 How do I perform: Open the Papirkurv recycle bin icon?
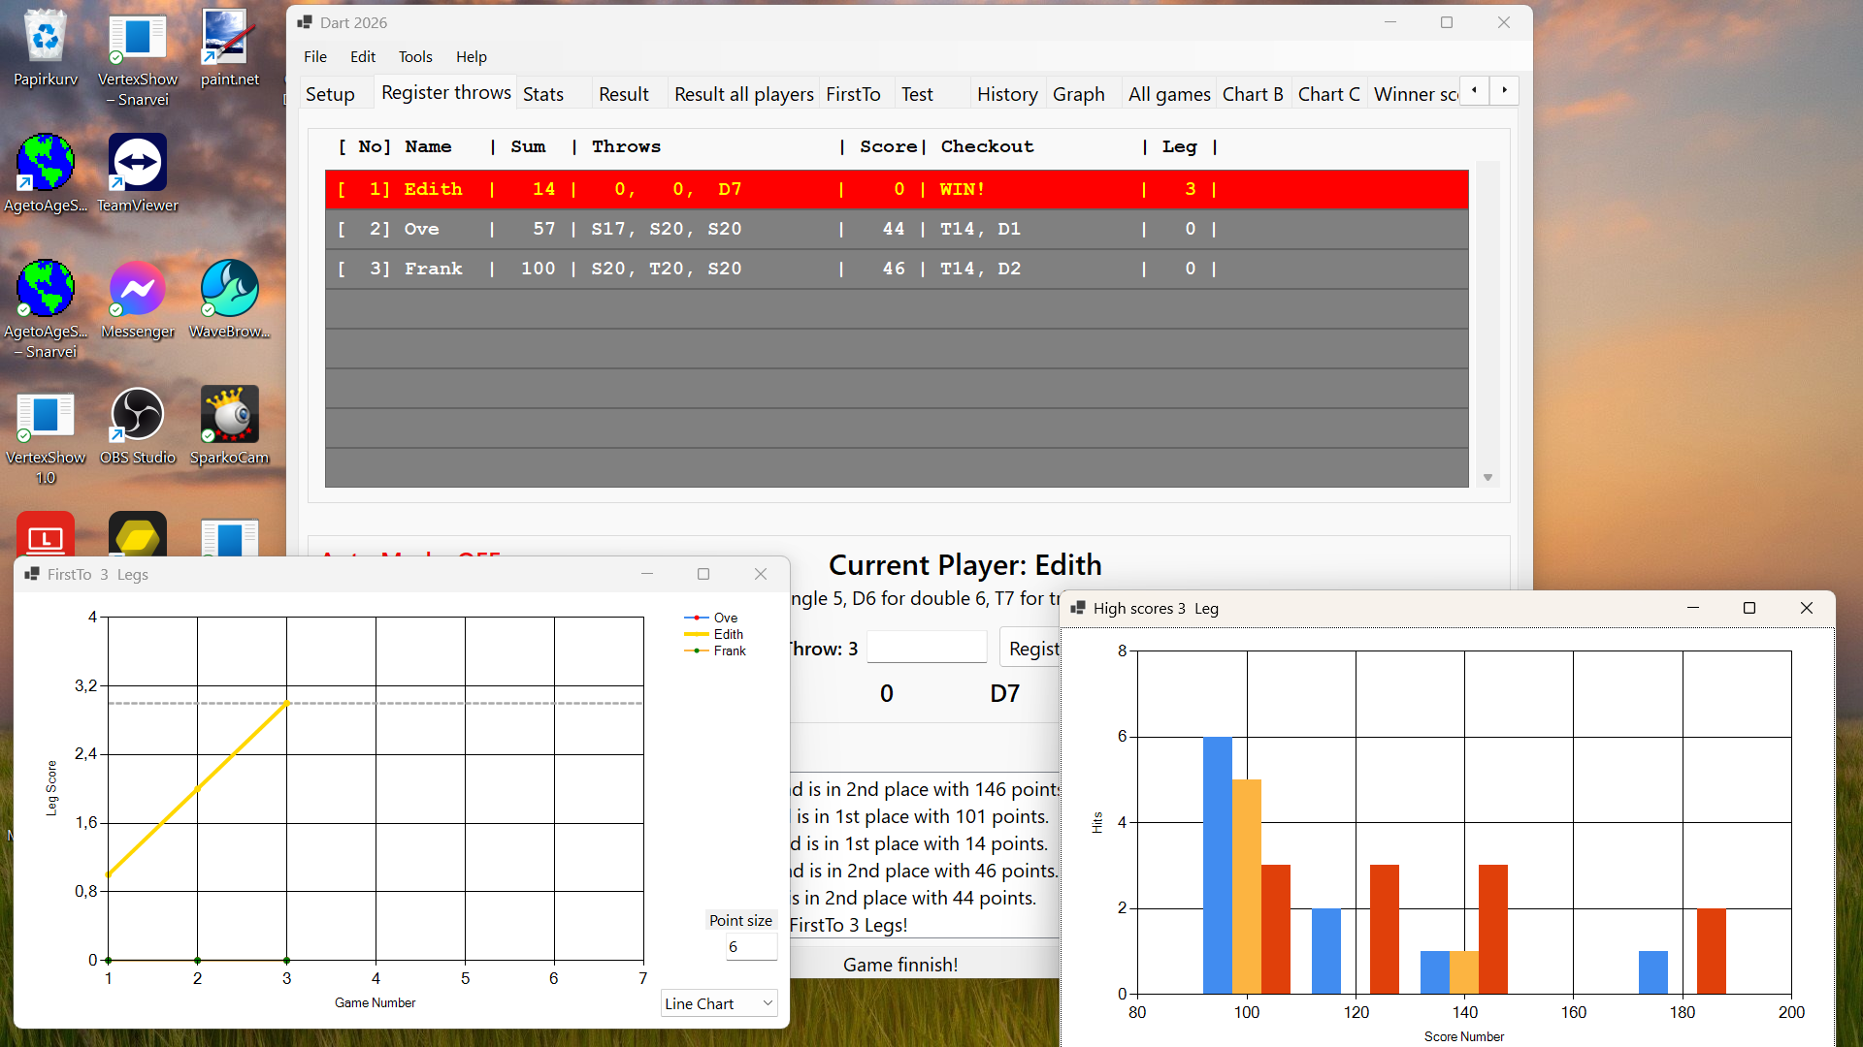(x=46, y=39)
